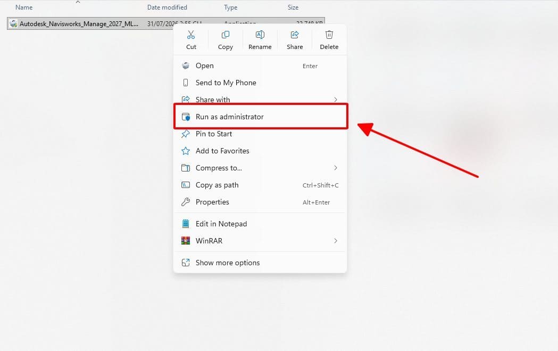Choose Edit in Notepad

pyautogui.click(x=260, y=224)
